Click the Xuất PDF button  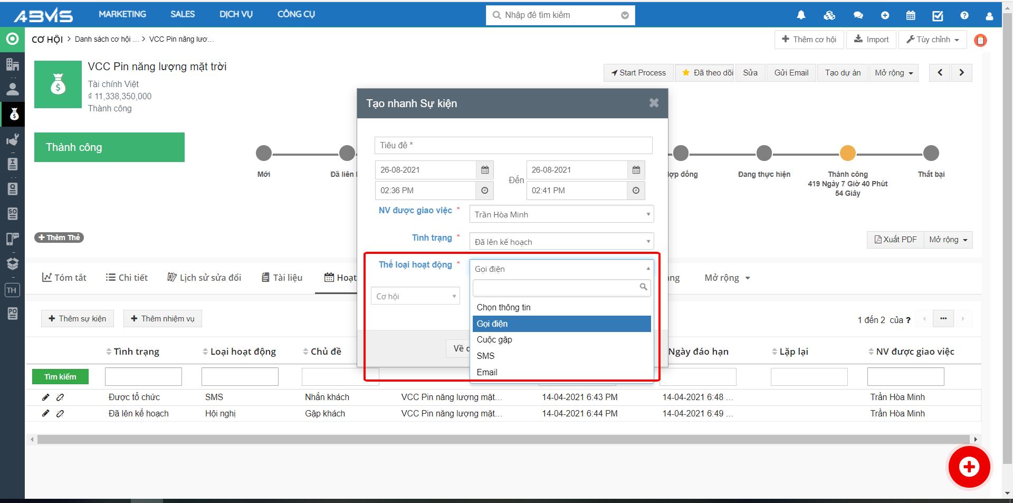tap(895, 240)
